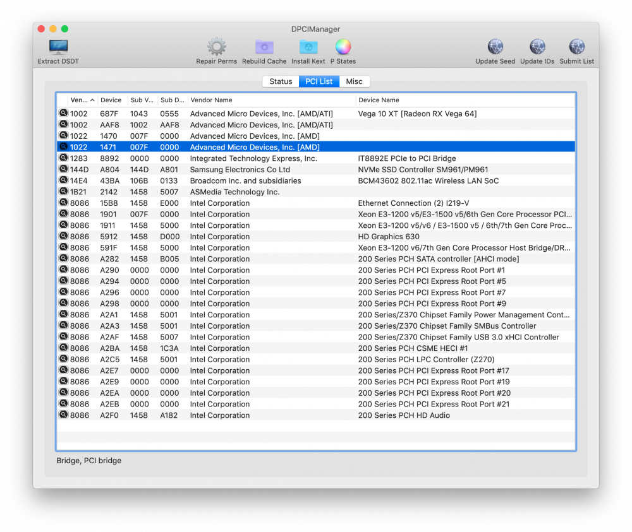The width and height of the screenshot is (632, 532).
Task: Click magnifier icon on HD Graphics 630 row
Action: coord(63,236)
